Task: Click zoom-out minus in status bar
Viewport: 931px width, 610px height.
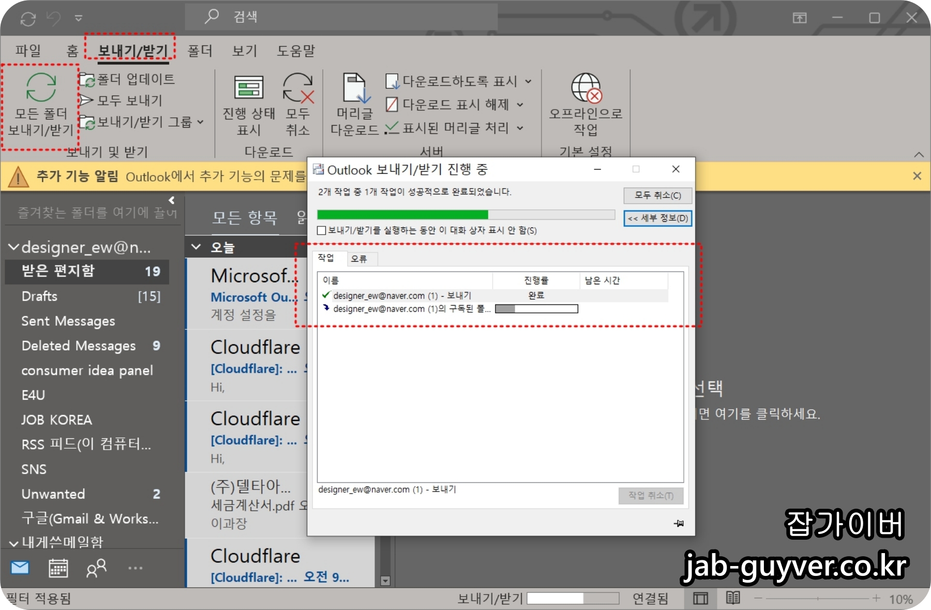Action: point(758,598)
